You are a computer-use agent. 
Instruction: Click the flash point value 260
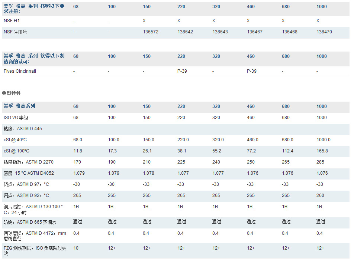(320, 196)
